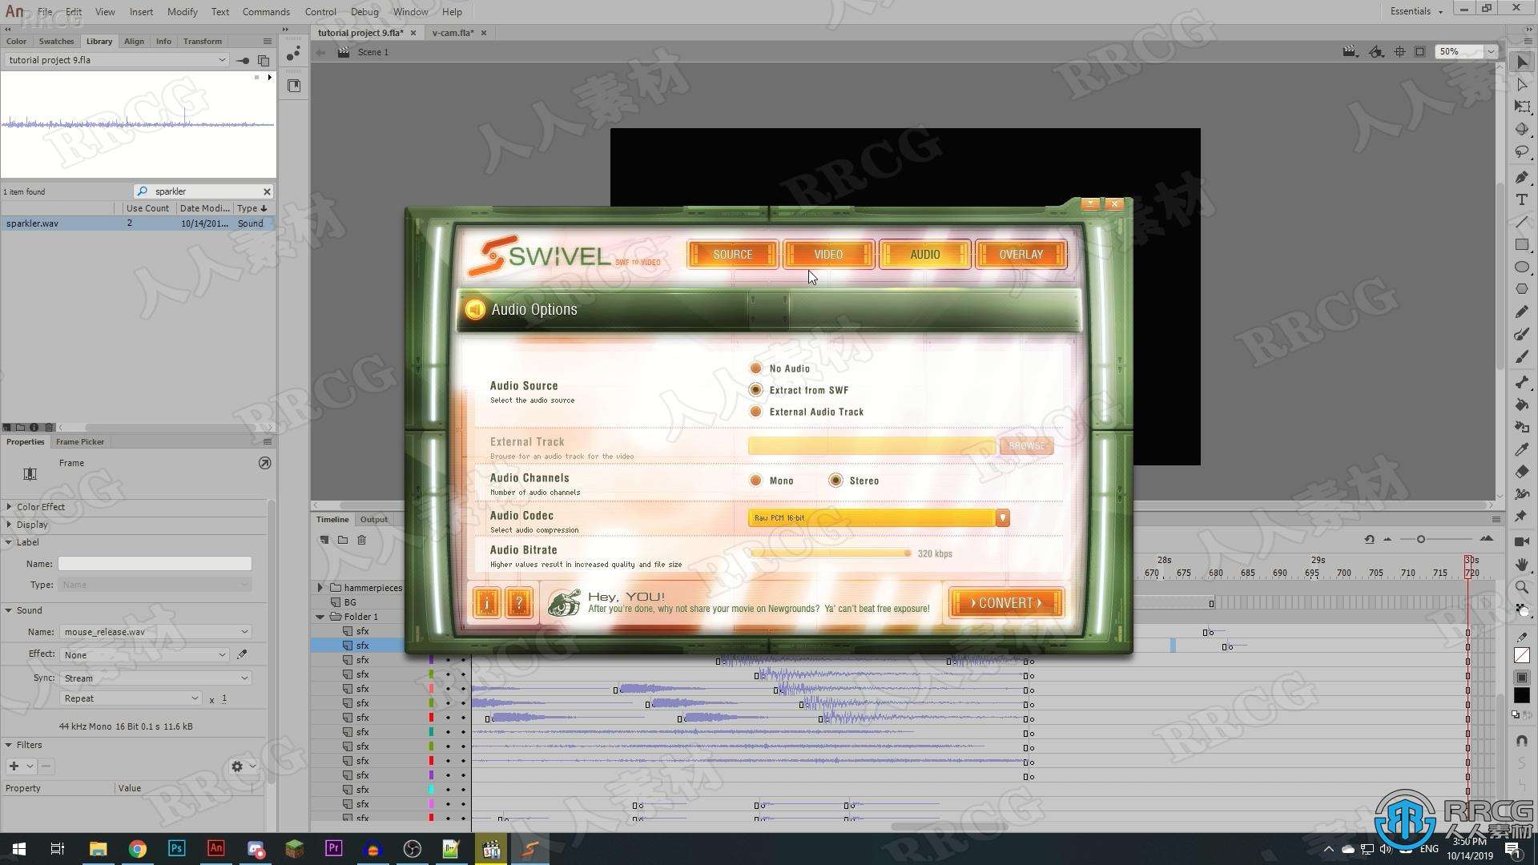
Task: Adjust Audio Bitrate slider
Action: [x=907, y=553]
